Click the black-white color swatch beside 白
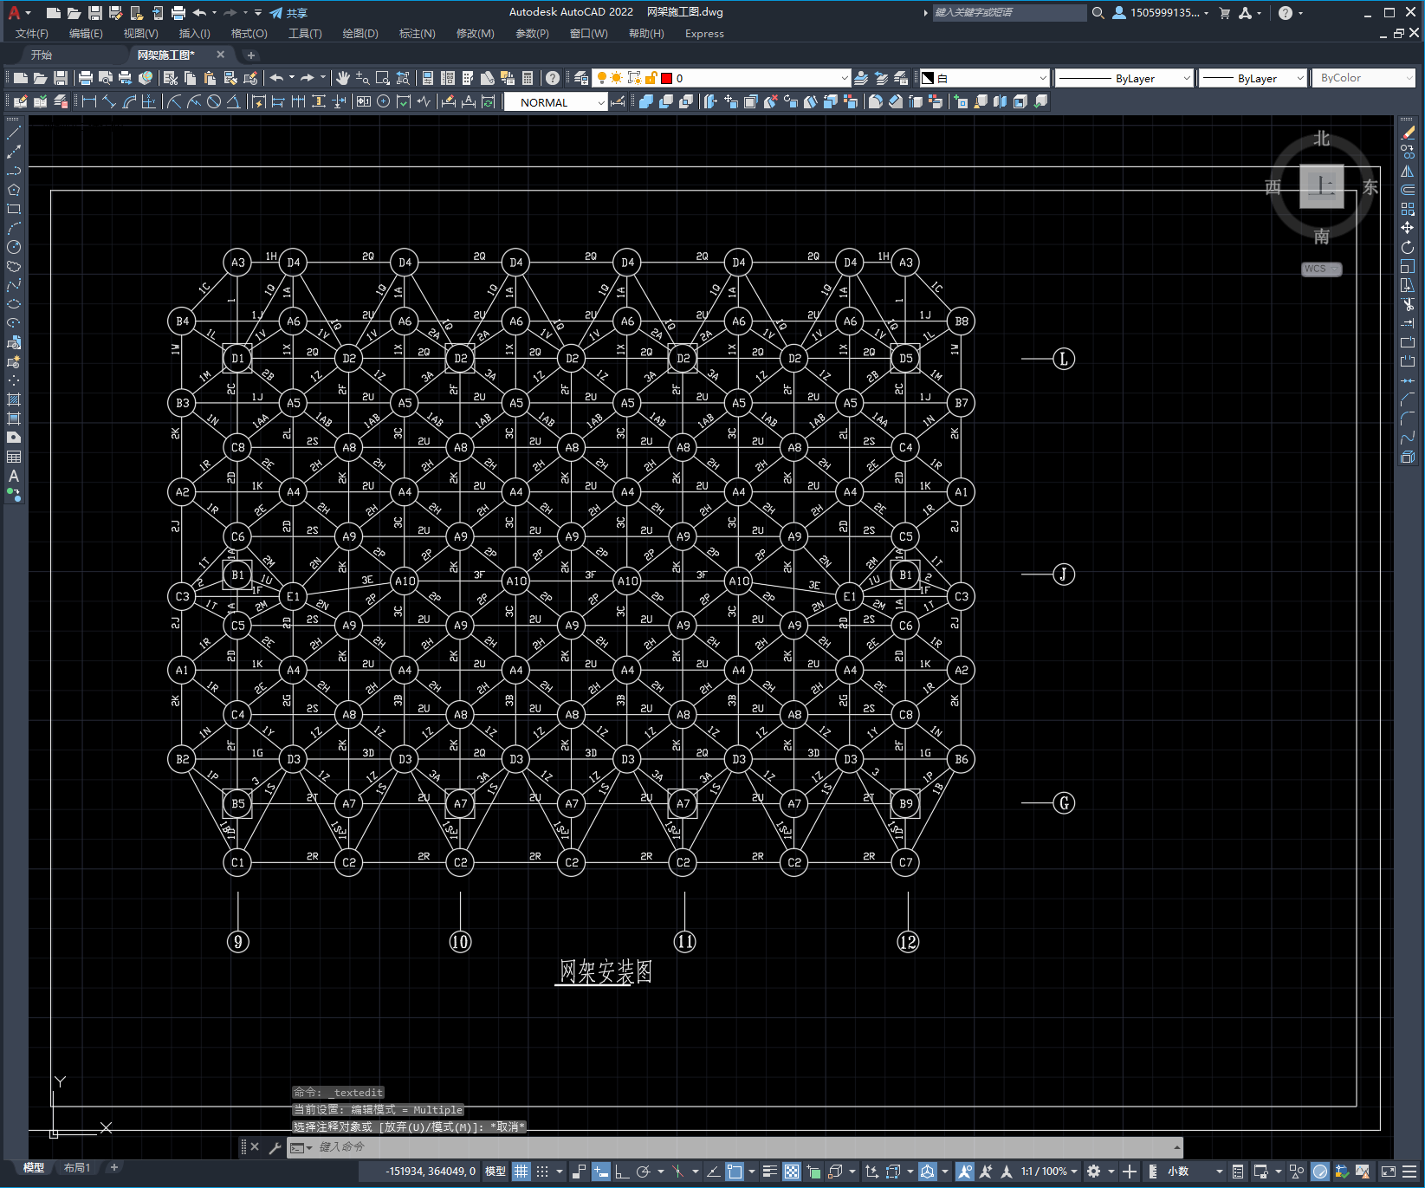The height and width of the screenshot is (1188, 1425). [928, 78]
